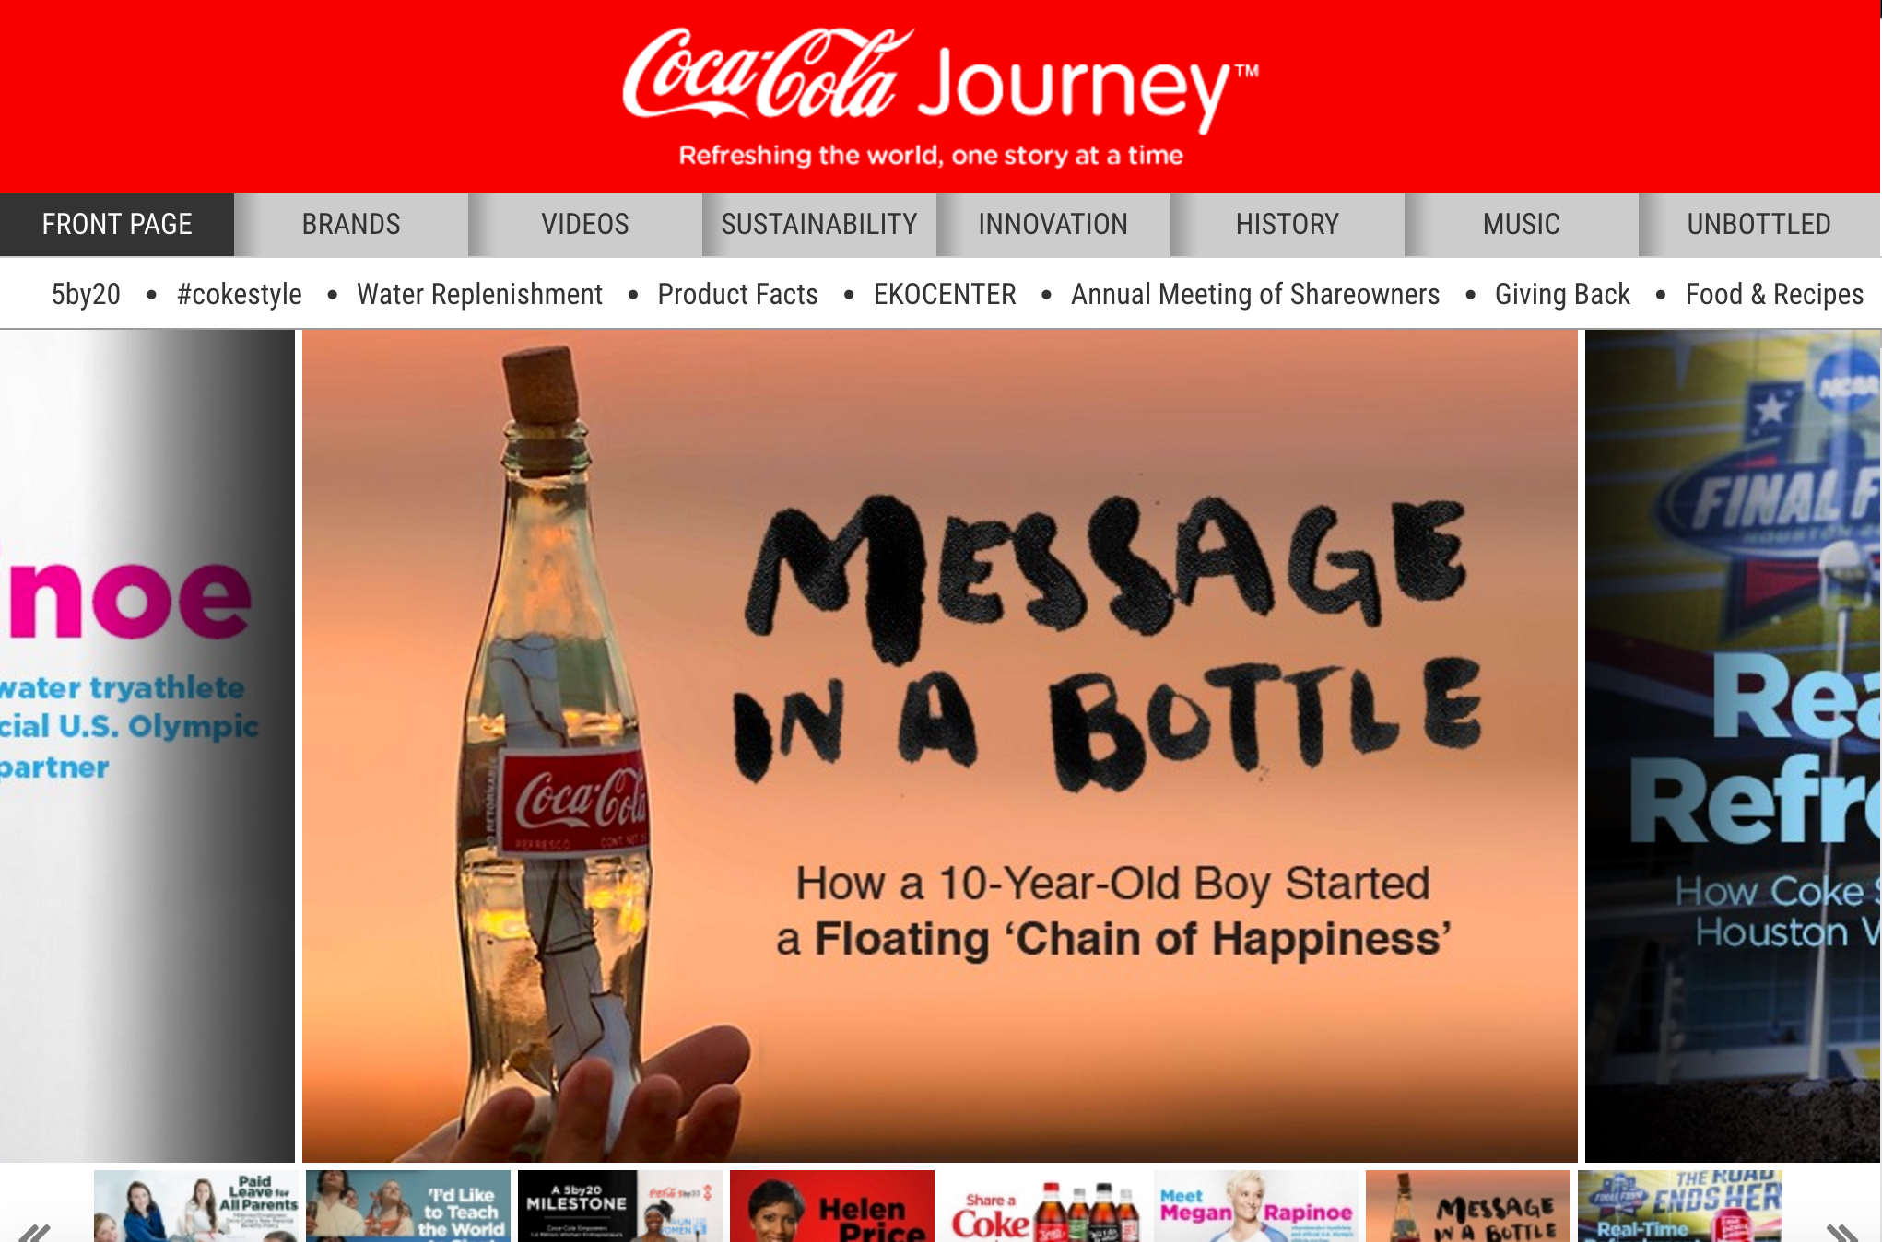Follow the 5by20 link
Image resolution: width=1882 pixels, height=1242 pixels.
click(86, 294)
